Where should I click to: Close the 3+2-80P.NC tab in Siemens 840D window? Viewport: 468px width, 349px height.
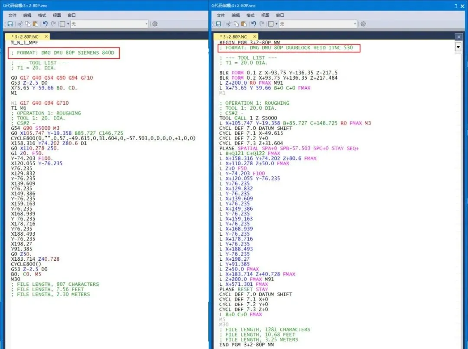tap(46, 36)
